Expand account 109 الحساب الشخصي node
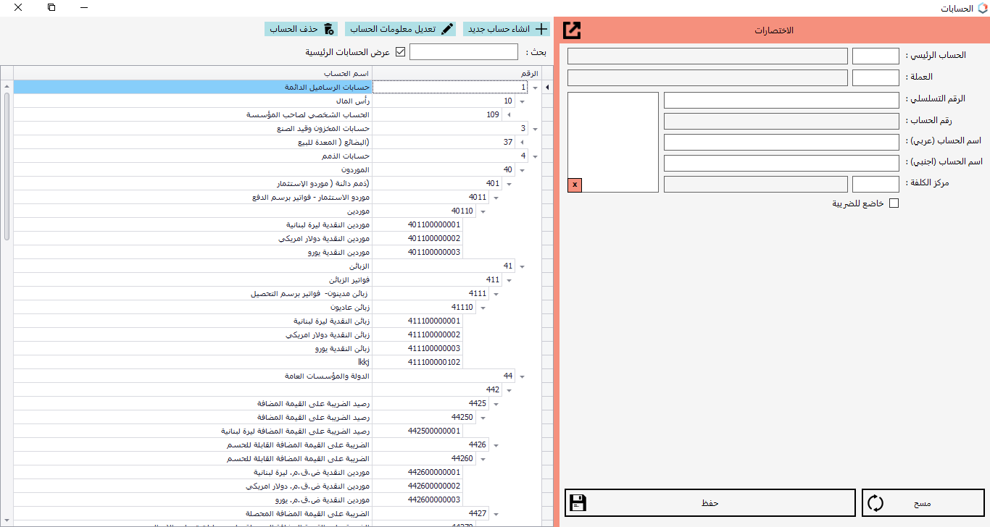The height and width of the screenshot is (527, 990). click(x=507, y=115)
